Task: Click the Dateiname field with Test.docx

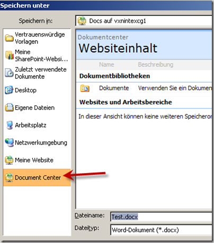Action: coord(161,217)
